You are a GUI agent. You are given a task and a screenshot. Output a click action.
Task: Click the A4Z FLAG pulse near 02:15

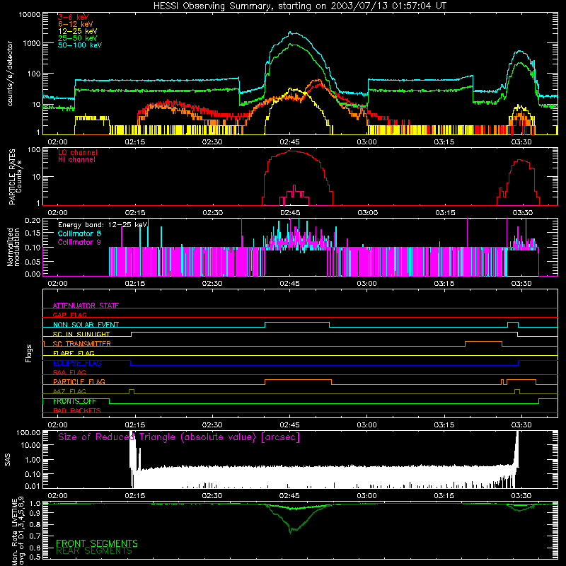click(x=132, y=391)
